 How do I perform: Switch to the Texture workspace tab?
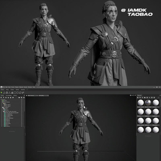click(x=12, y=90)
